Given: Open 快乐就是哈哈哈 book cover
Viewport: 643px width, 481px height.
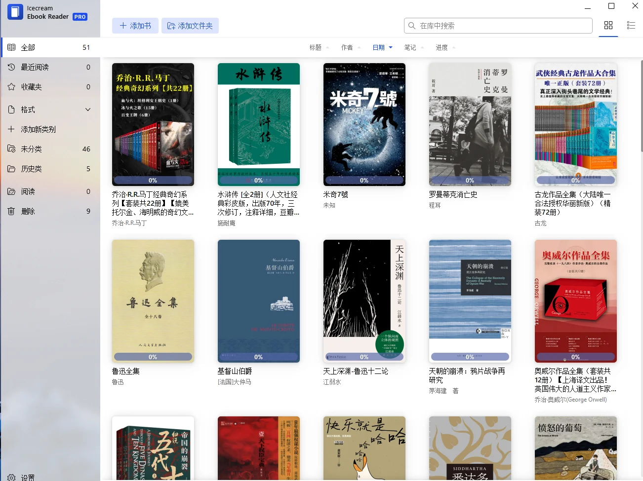Looking at the screenshot, I should [x=364, y=448].
